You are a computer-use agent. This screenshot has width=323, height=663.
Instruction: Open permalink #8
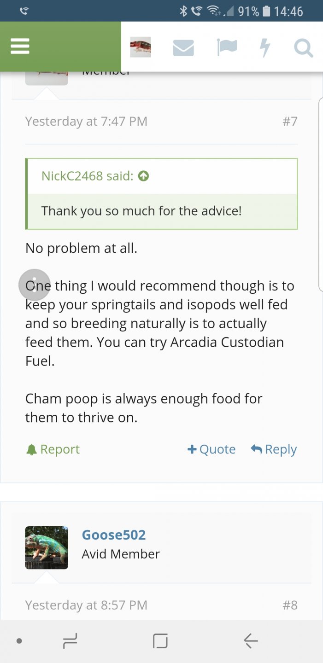[x=290, y=605]
